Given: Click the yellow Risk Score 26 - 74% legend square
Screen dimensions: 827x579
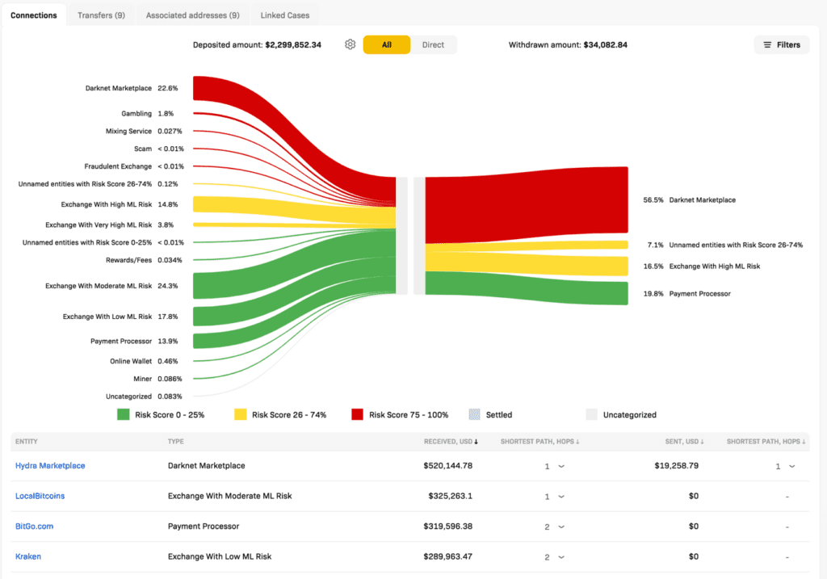Looking at the screenshot, I should coord(240,414).
